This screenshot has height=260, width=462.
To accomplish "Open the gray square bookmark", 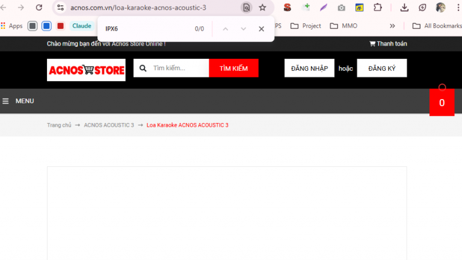I will (x=32, y=26).
